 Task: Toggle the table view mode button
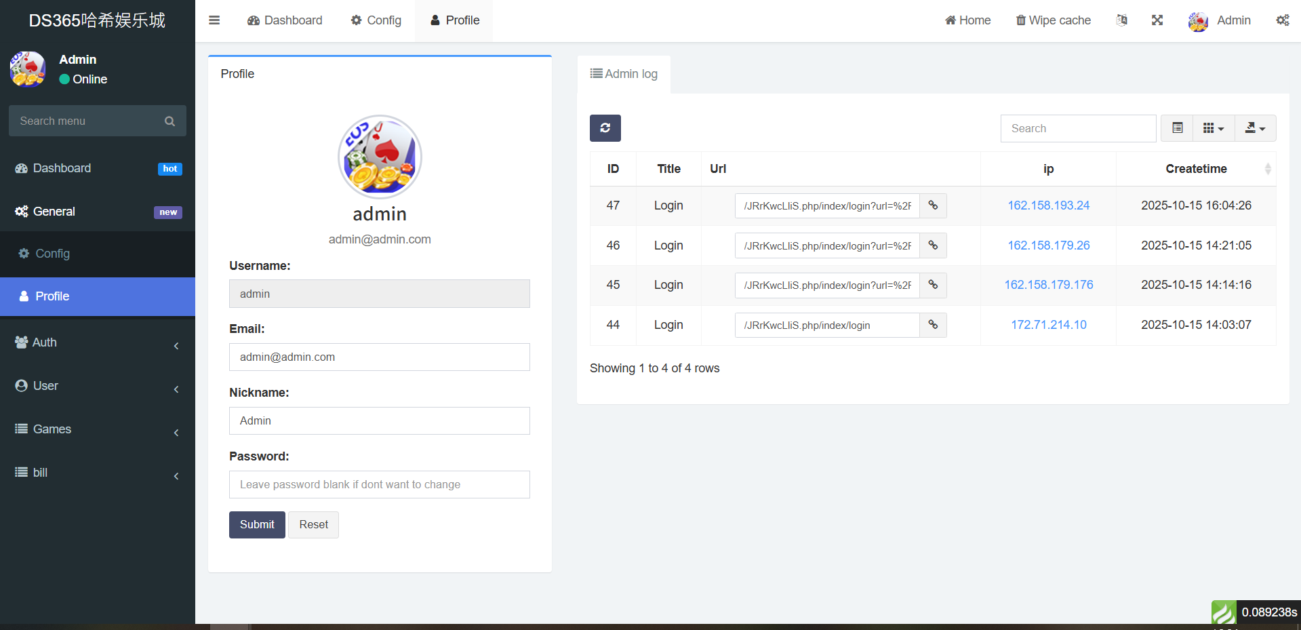(1177, 128)
